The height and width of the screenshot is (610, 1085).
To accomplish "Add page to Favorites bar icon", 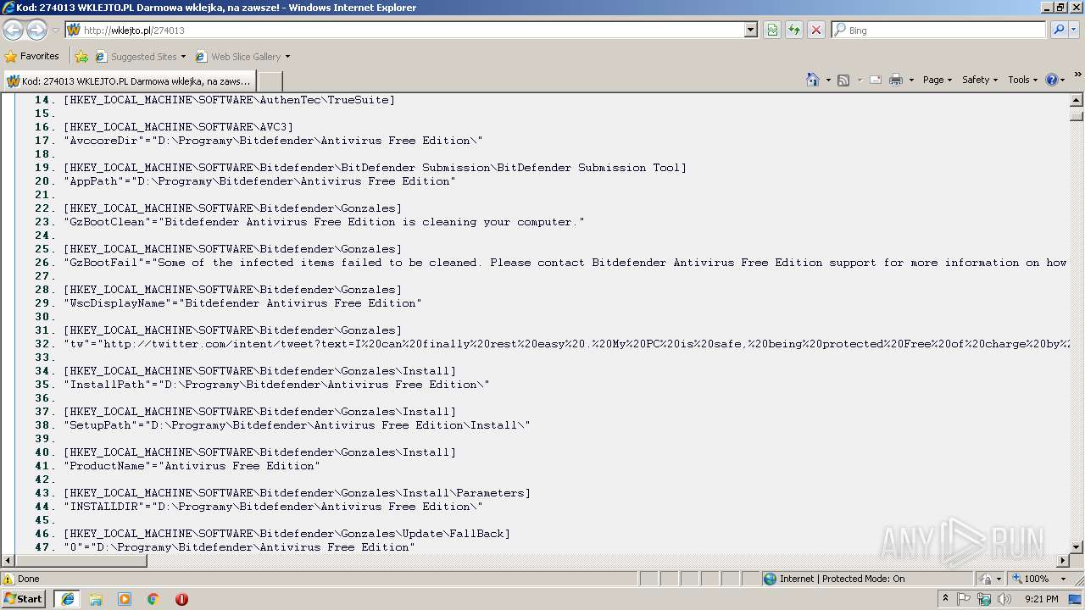I will (x=81, y=57).
